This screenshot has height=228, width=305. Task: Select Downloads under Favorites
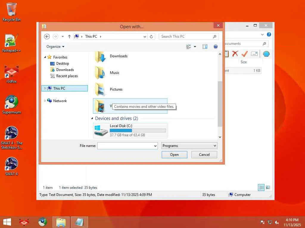65,69
